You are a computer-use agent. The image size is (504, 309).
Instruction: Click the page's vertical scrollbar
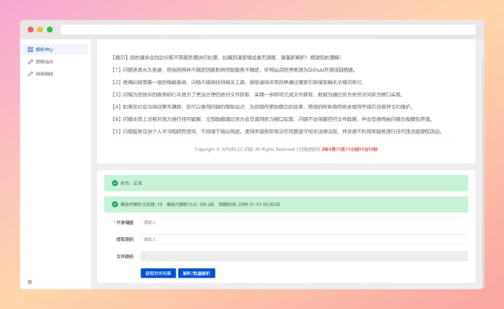[482, 94]
